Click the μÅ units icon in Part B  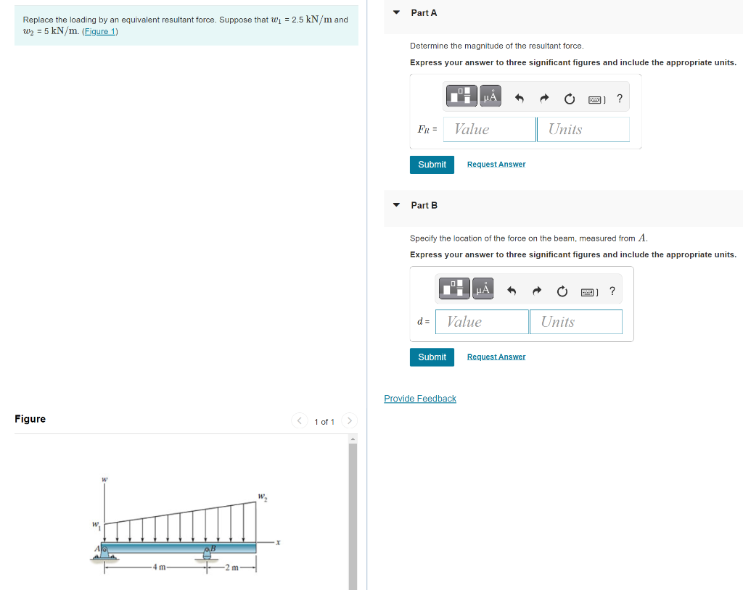click(x=482, y=288)
